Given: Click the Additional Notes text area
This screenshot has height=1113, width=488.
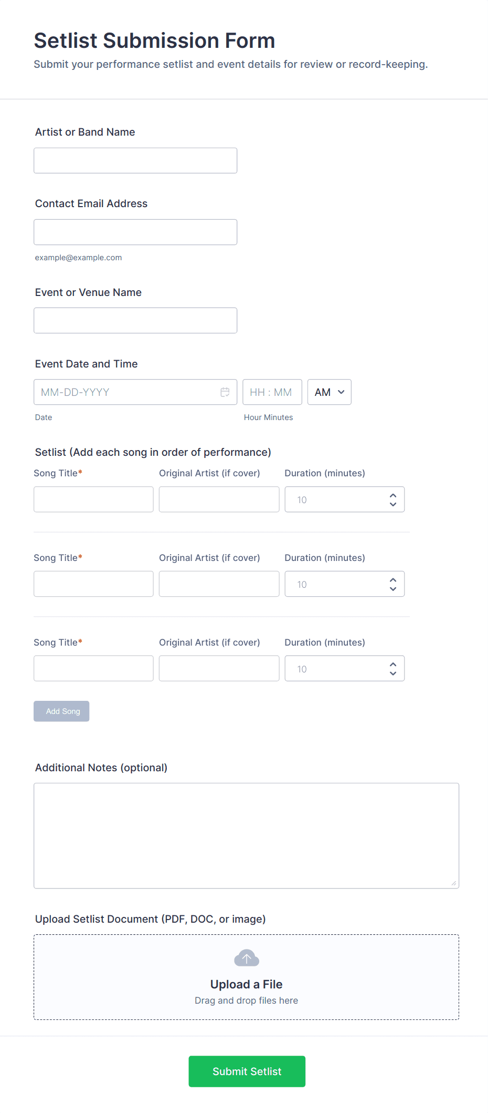Looking at the screenshot, I should tap(246, 835).
